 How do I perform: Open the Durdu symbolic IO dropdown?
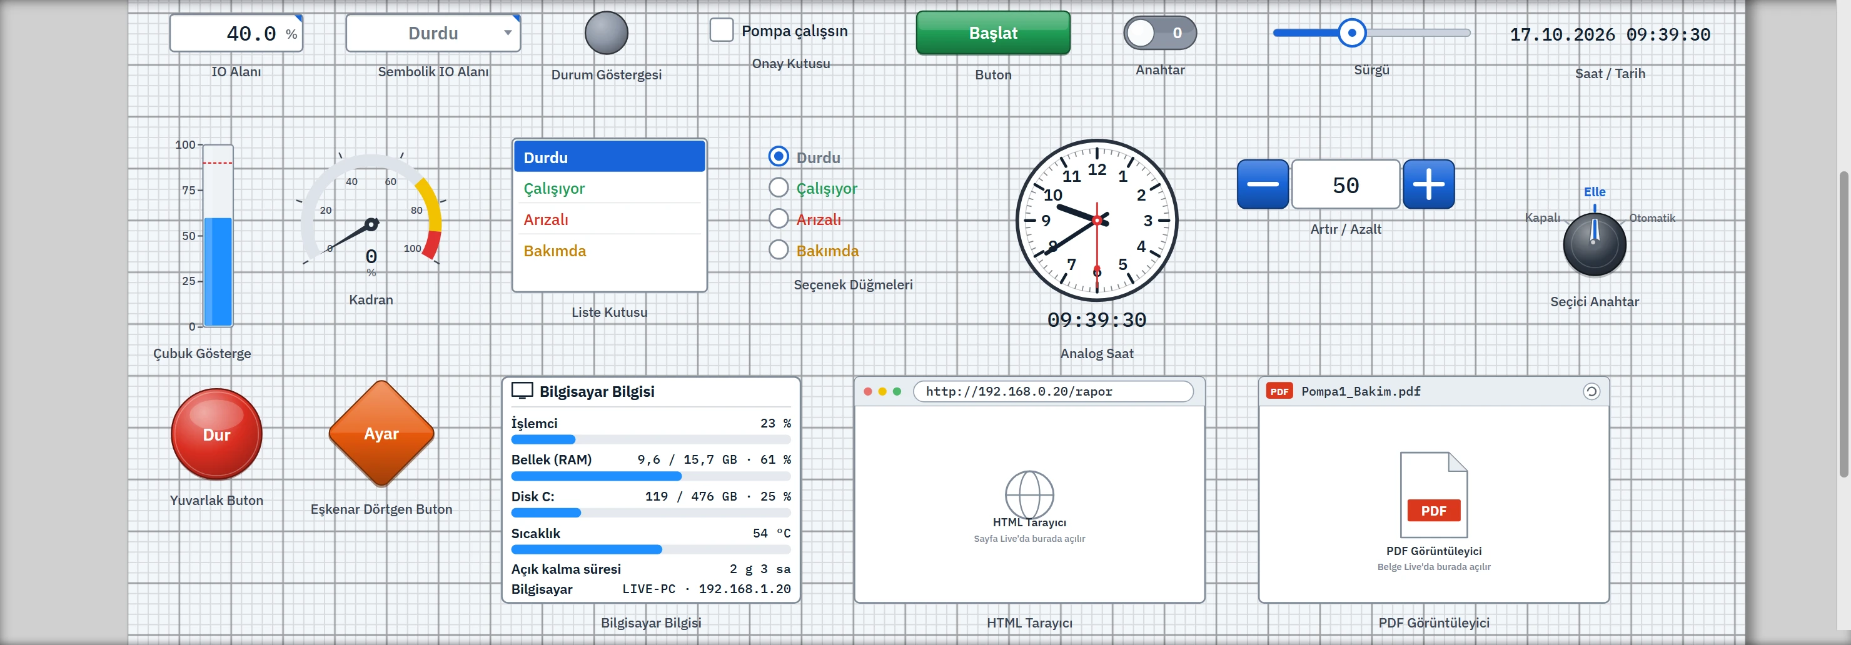click(x=433, y=33)
